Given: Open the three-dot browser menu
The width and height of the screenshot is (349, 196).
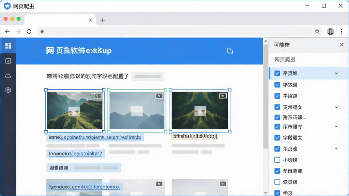Looking at the screenshot, I should pos(342,31).
